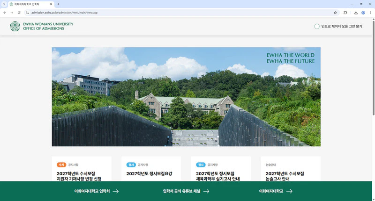The width and height of the screenshot is (375, 201).
Task: Click the Ewha Womans University emblem logo
Action: (15, 26)
